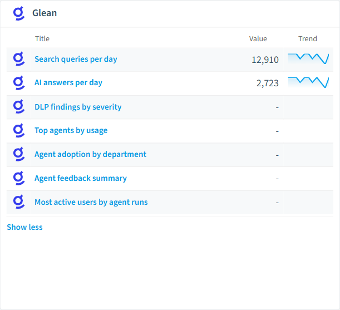Open the Search queries per day link
This screenshot has height=310, width=340.
(x=76, y=59)
